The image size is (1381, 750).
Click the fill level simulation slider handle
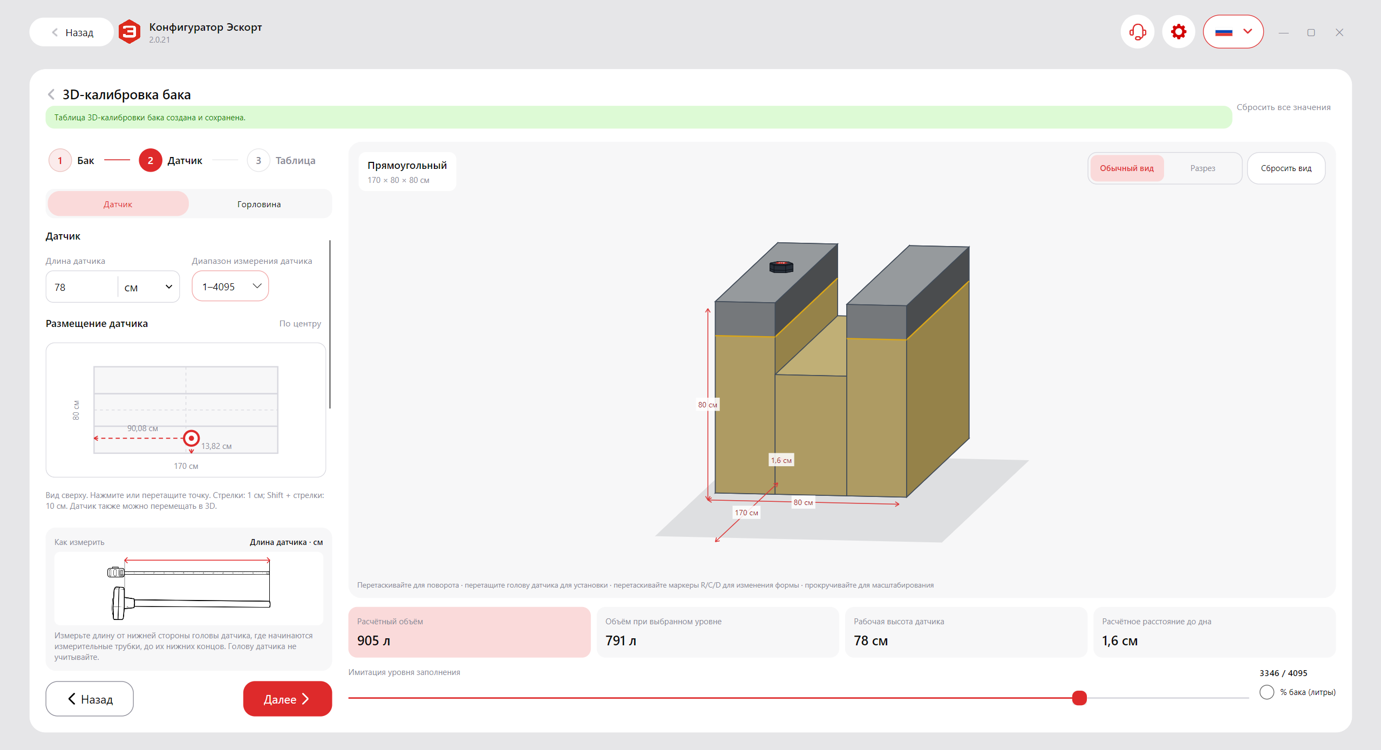(x=1079, y=698)
